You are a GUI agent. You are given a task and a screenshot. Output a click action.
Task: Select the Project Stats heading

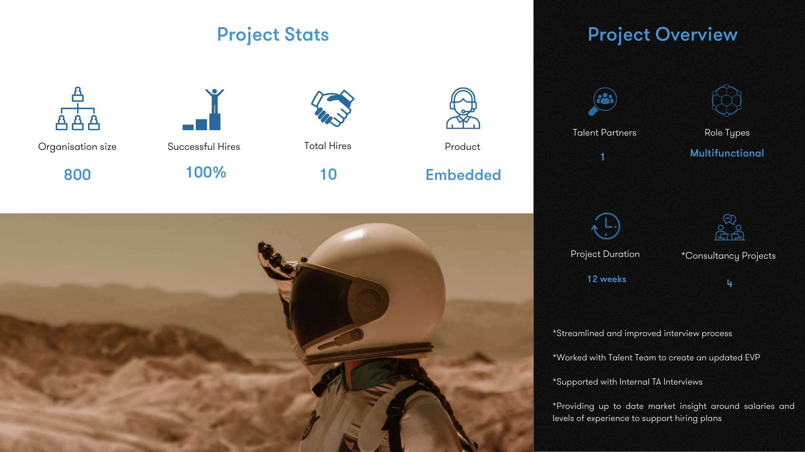tap(273, 35)
